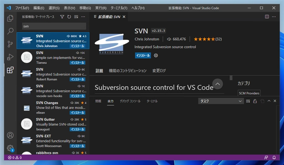Open the Accounts icon in activity bar
Viewport: 284px width, 165px height.
coord(10,135)
